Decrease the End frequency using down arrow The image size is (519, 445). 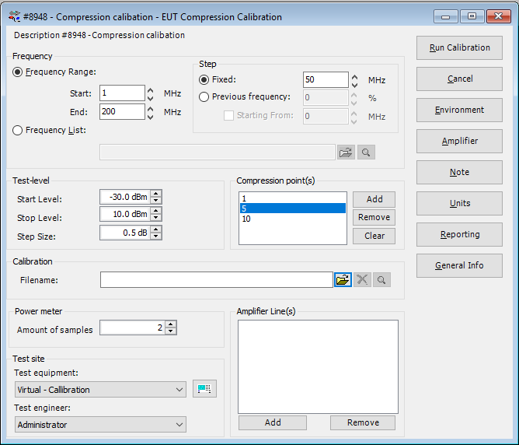pyautogui.click(x=151, y=116)
